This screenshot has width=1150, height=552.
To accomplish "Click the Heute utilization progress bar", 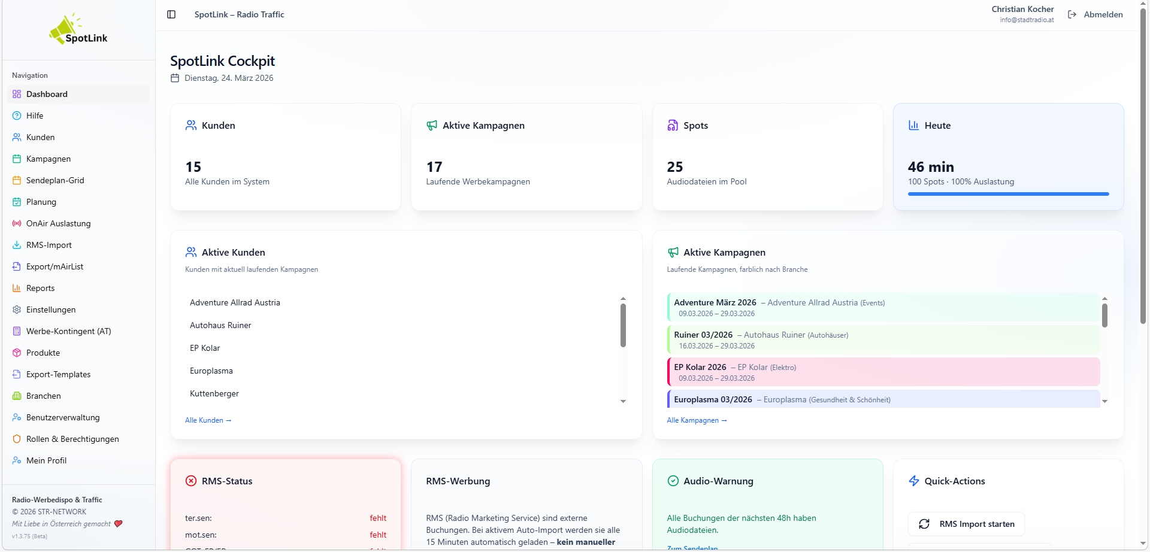I will pyautogui.click(x=1008, y=194).
